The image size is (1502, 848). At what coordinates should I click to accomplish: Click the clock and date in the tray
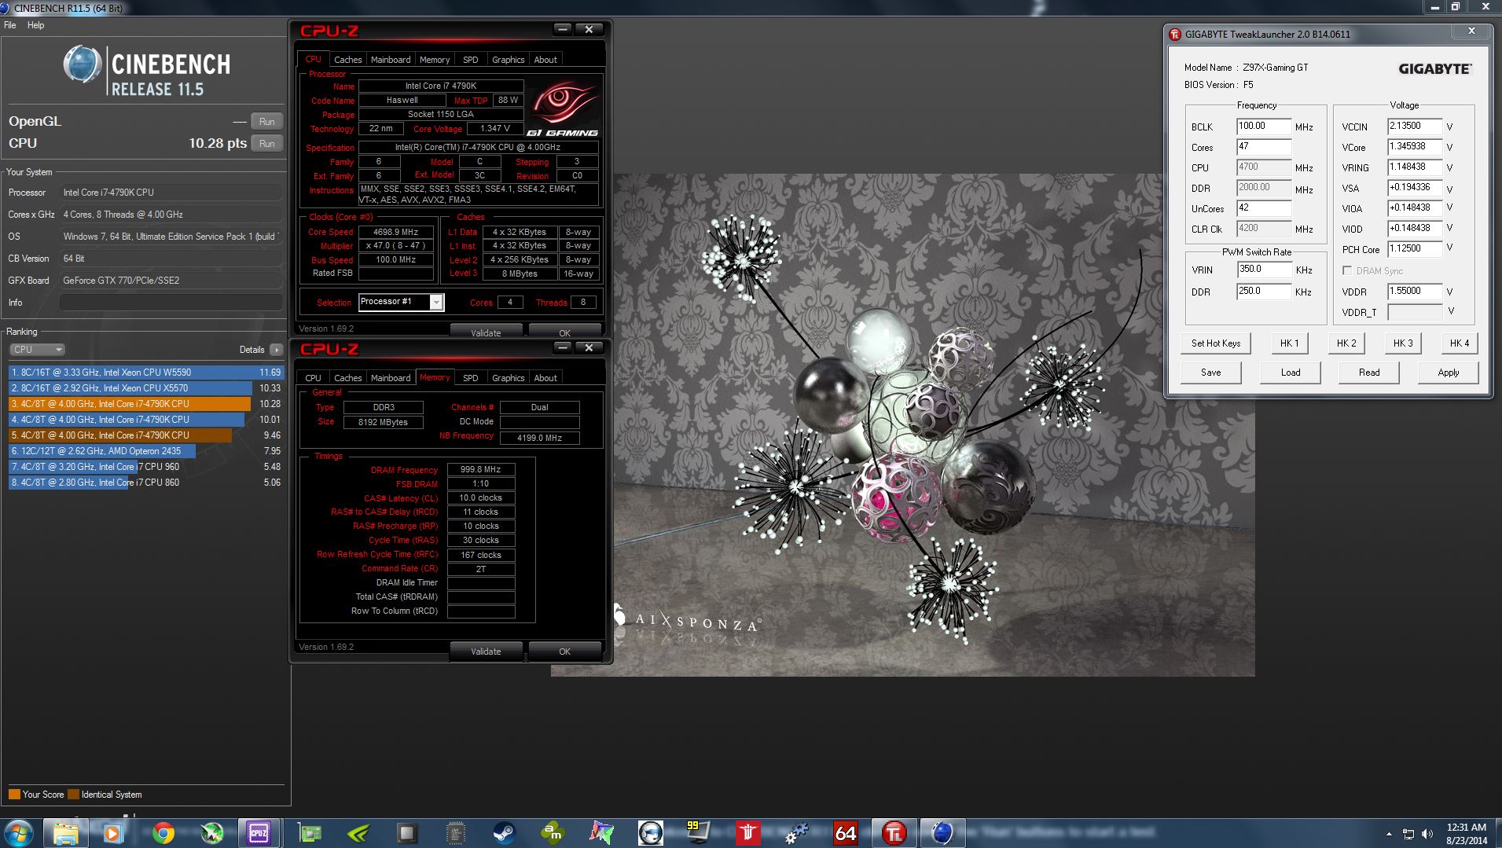pyautogui.click(x=1466, y=834)
